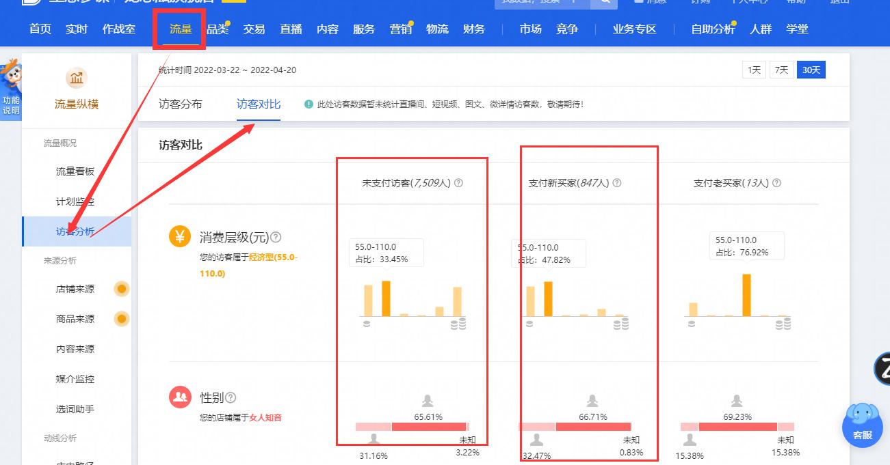Screen dimensions: 890x465
Task: Open 消息 messages in the top bar
Action: 650,2
